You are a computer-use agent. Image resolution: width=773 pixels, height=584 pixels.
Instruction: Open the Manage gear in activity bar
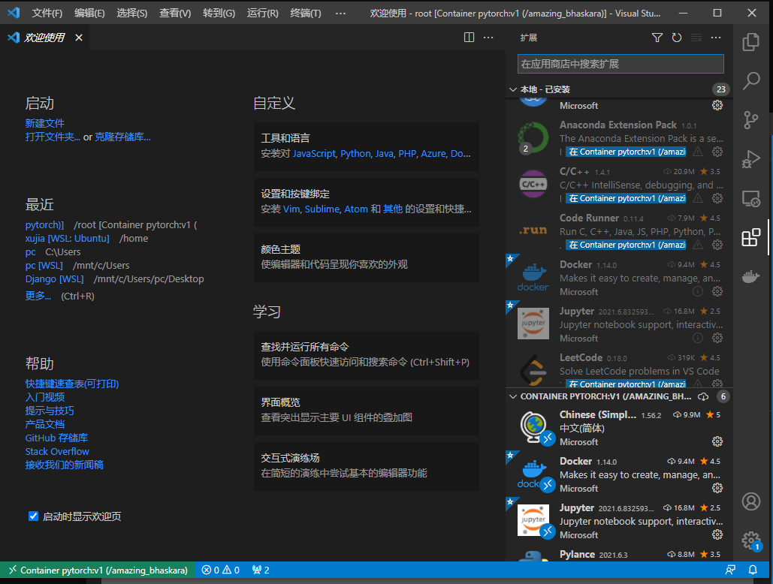point(750,540)
